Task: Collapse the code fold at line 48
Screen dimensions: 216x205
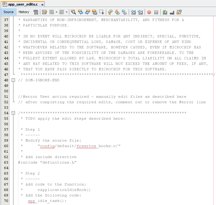Action: [x=13, y=80]
